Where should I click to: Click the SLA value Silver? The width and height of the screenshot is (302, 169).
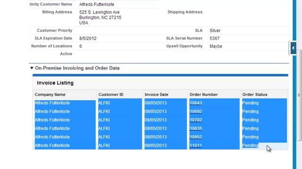click(215, 31)
